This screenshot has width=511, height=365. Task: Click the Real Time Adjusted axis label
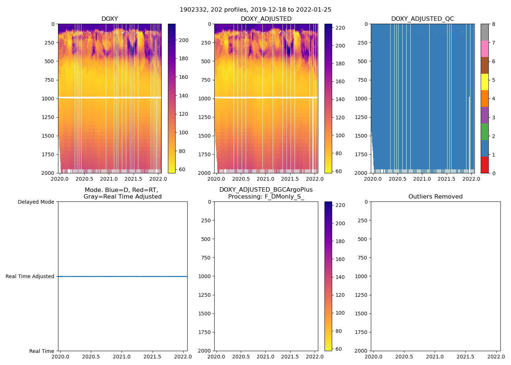(x=30, y=276)
